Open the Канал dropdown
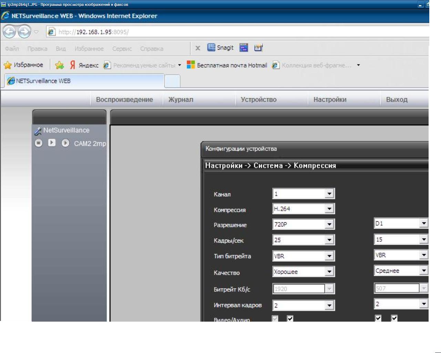Image resolution: width=441 pixels, height=353 pixels. point(329,194)
